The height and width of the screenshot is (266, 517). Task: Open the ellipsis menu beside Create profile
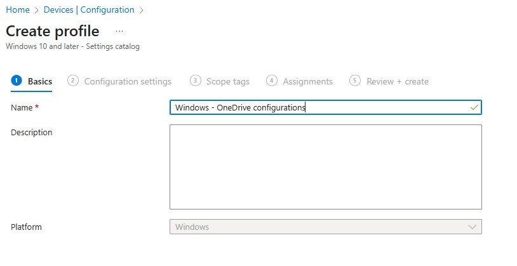click(119, 31)
